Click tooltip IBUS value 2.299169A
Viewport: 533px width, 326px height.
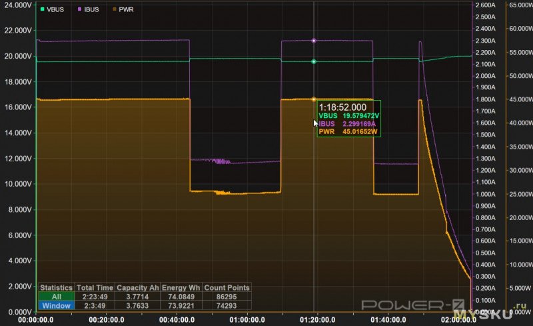(359, 124)
